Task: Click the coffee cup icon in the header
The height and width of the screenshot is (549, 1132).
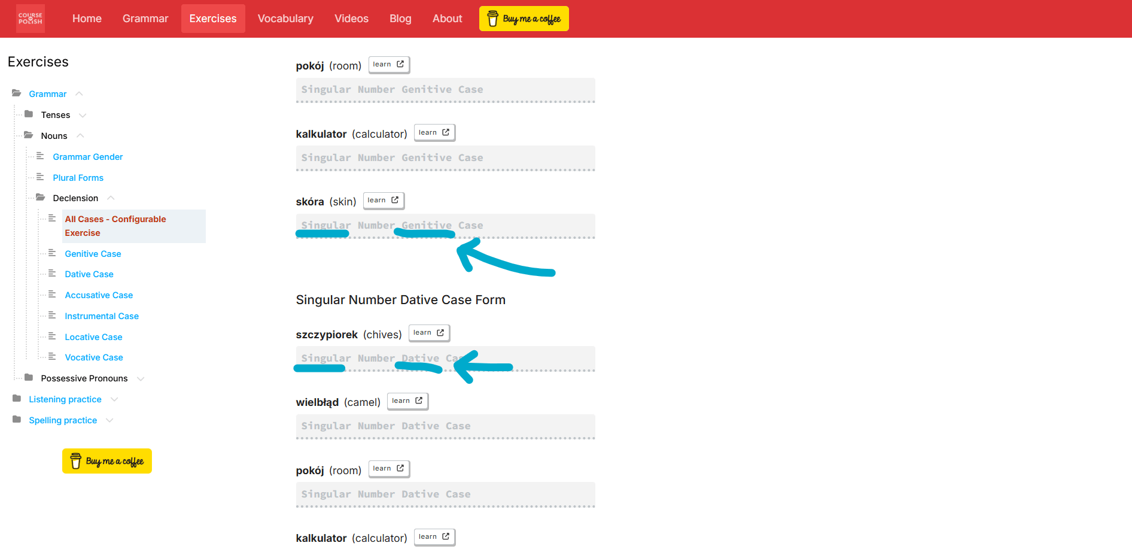Action: click(x=492, y=19)
